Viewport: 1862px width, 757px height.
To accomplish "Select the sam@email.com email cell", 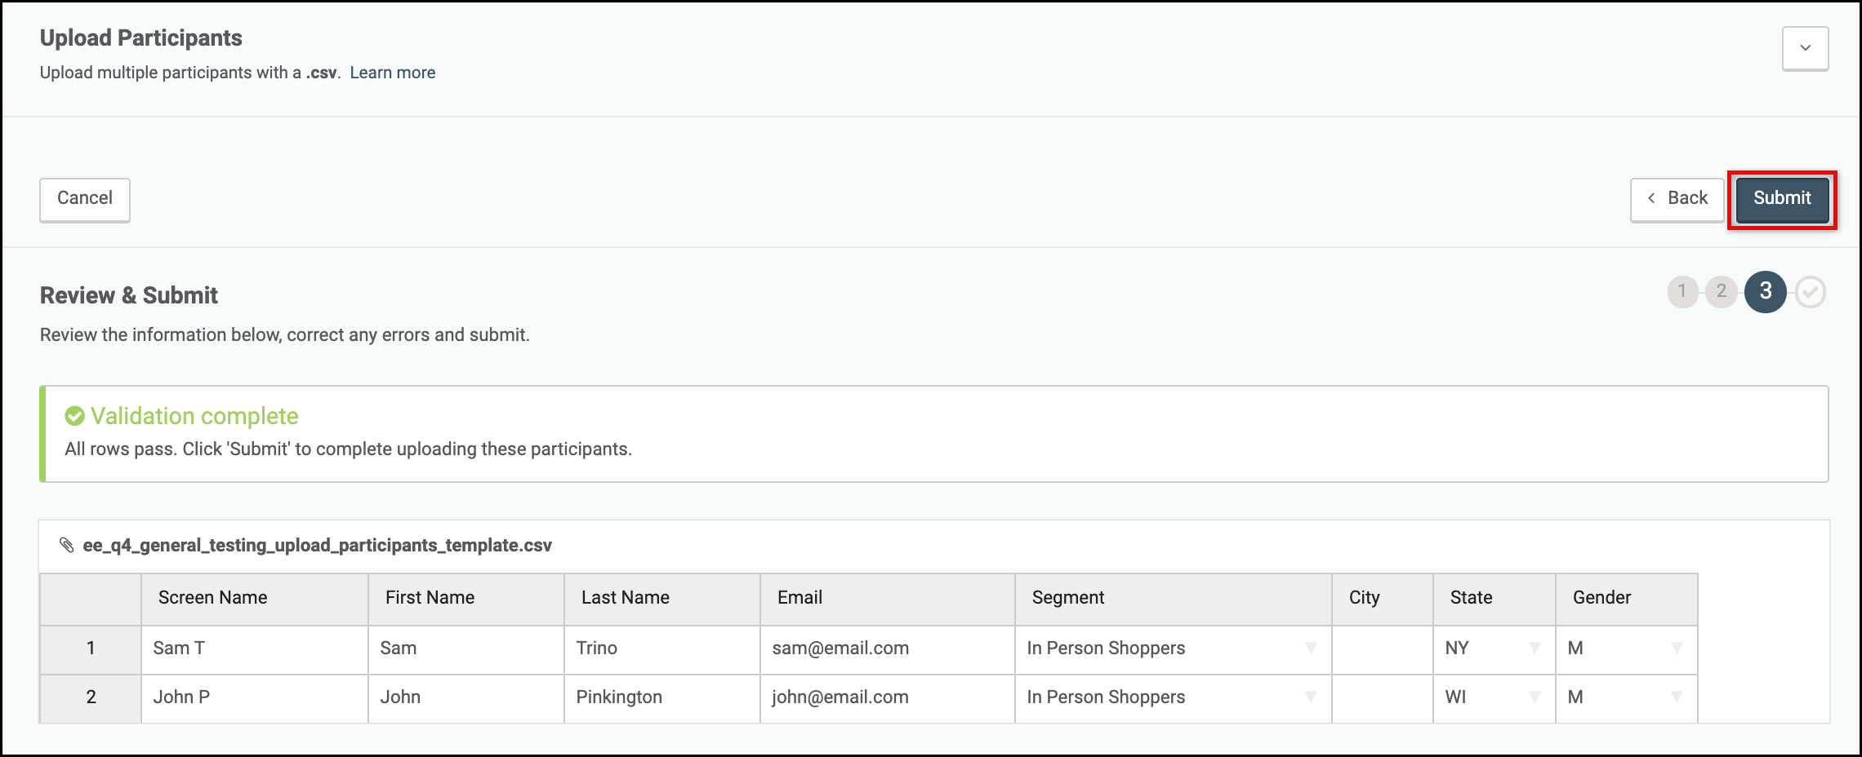I will [x=887, y=649].
